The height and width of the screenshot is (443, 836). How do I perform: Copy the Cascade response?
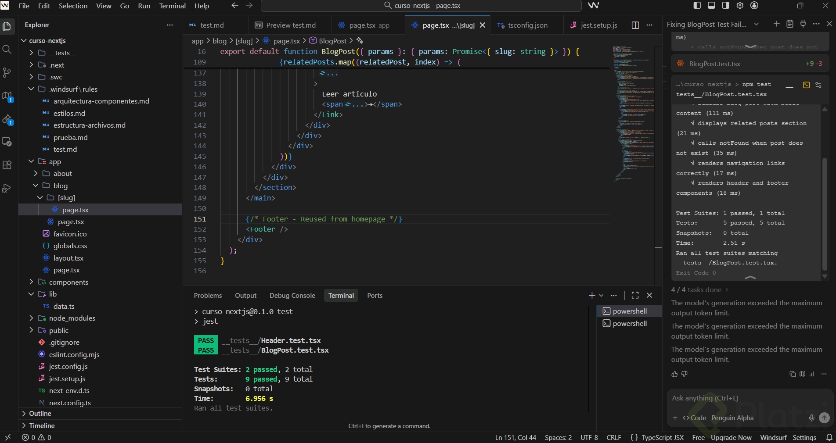coord(793,374)
